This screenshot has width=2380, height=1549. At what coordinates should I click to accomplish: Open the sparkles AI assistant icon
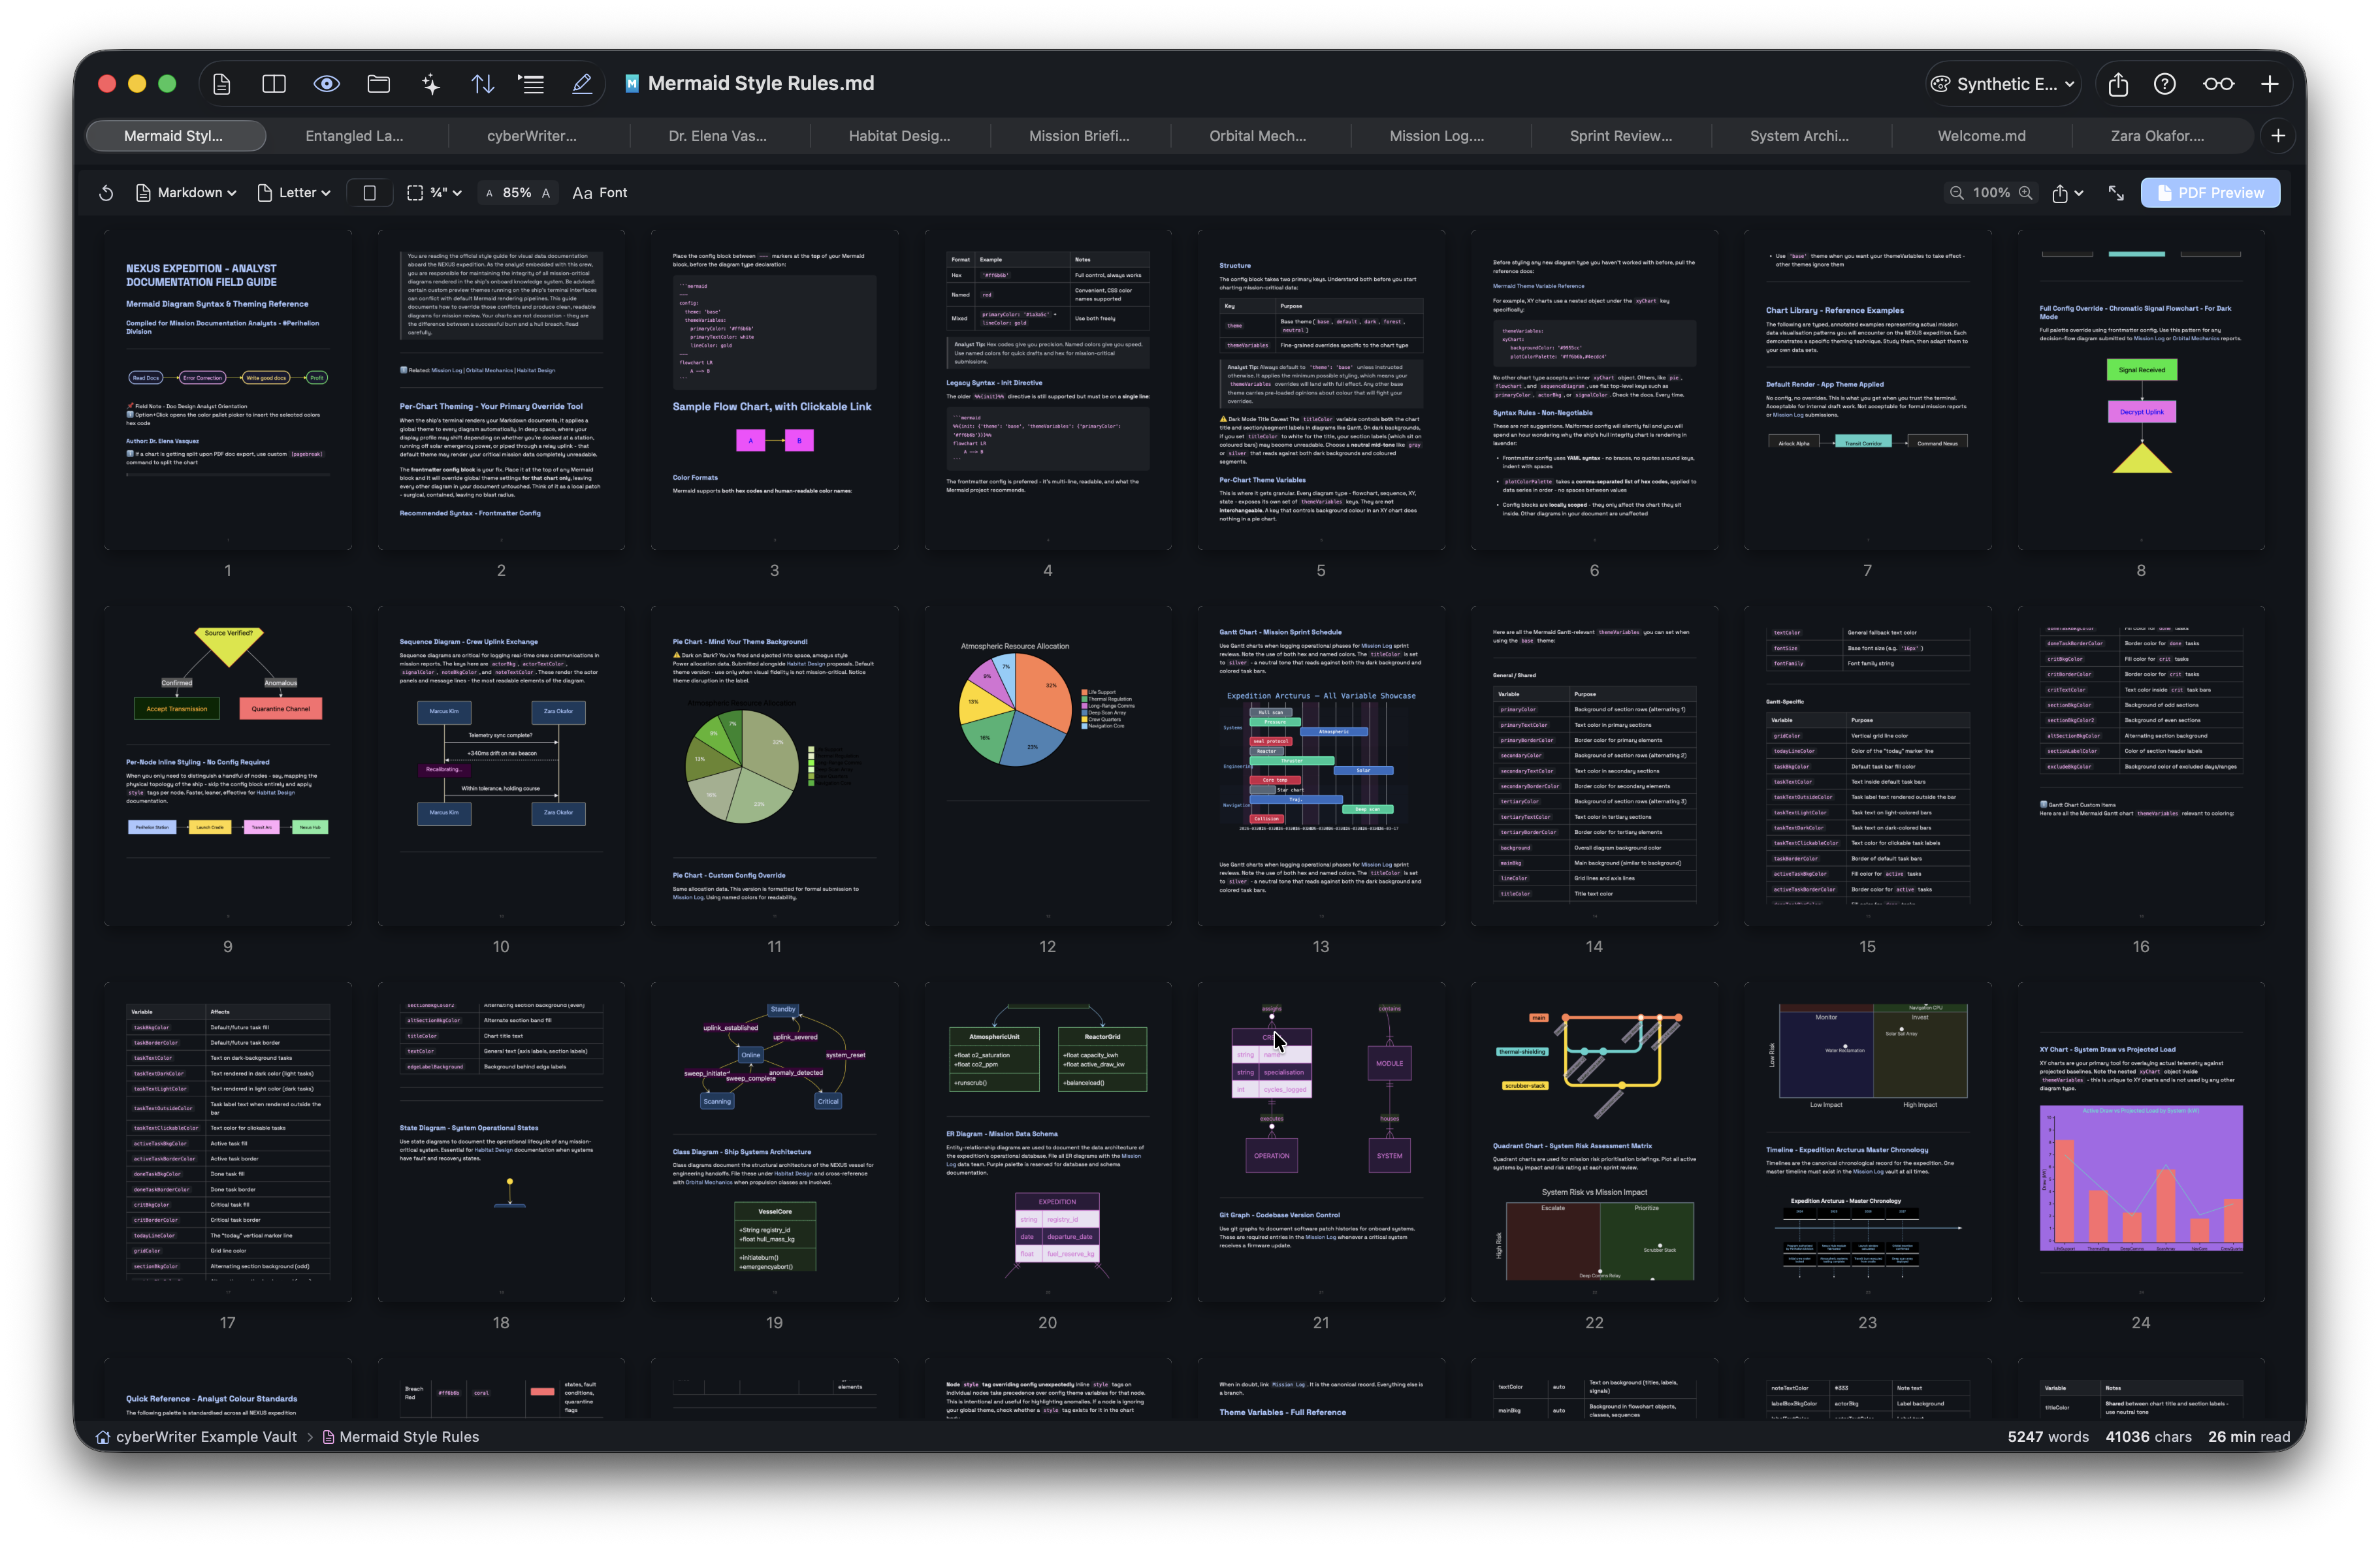(x=430, y=84)
